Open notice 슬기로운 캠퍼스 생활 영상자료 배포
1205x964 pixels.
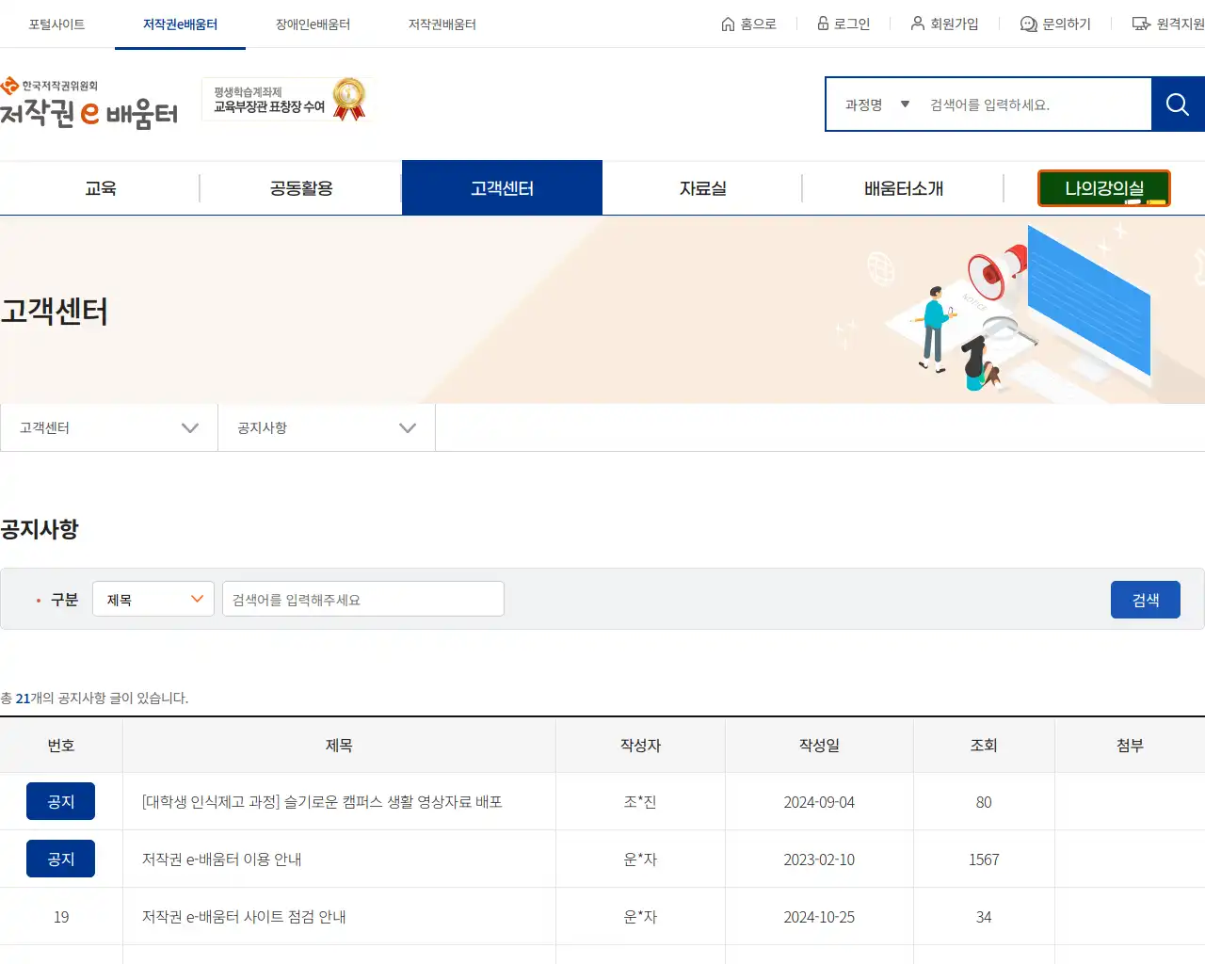pos(322,802)
